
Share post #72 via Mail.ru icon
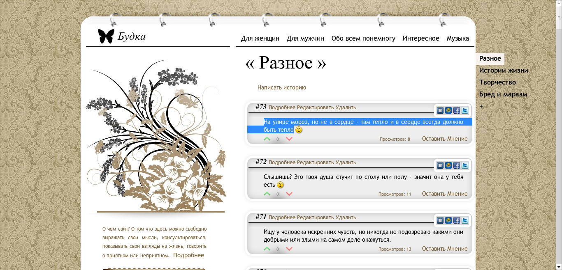(x=448, y=165)
